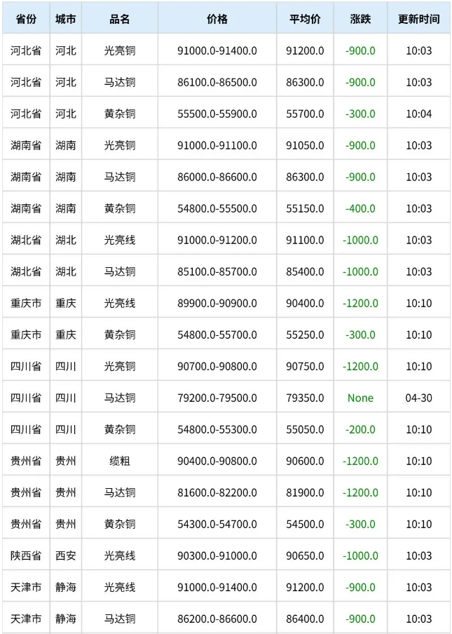452x634 pixels.
Task: Click 91200.0 in the 河北省 row
Action: coord(305,51)
